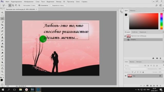Select the Lasso tool in the toolbar
The image size is (164, 92).
click(x=2, y=19)
